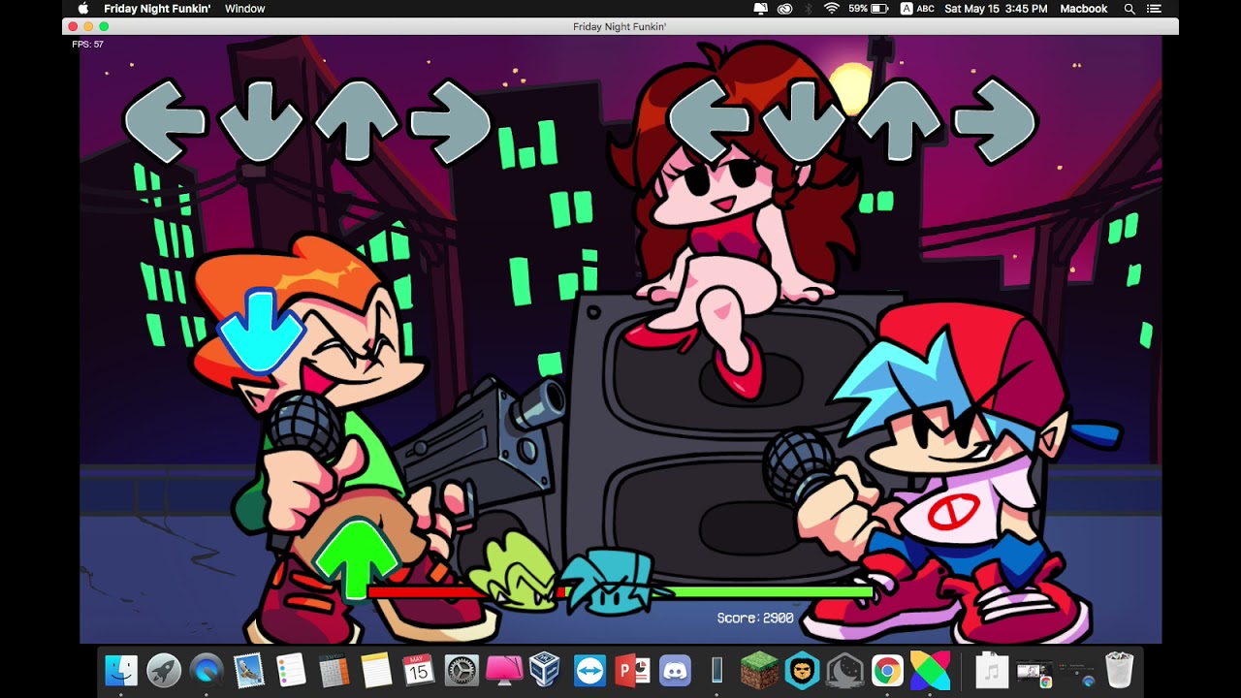Click the FPS: 57 counter
The width and height of the screenshot is (1241, 698).
(x=87, y=45)
